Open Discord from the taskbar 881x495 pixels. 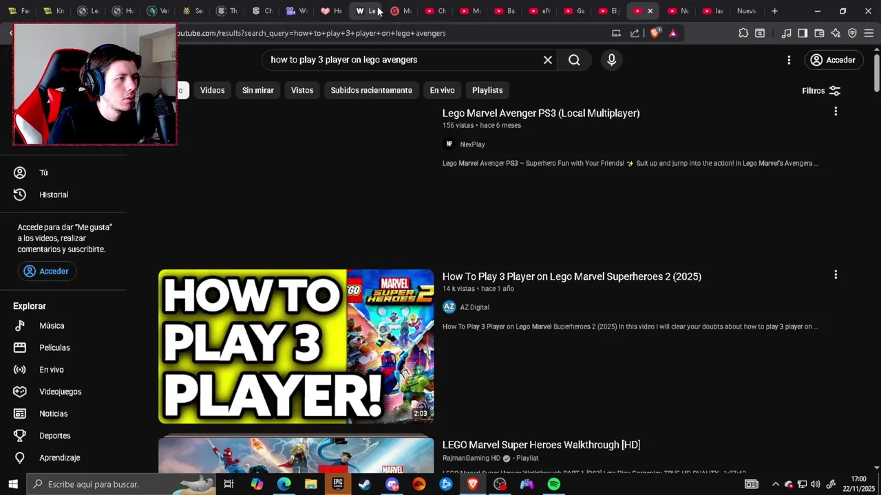[392, 484]
